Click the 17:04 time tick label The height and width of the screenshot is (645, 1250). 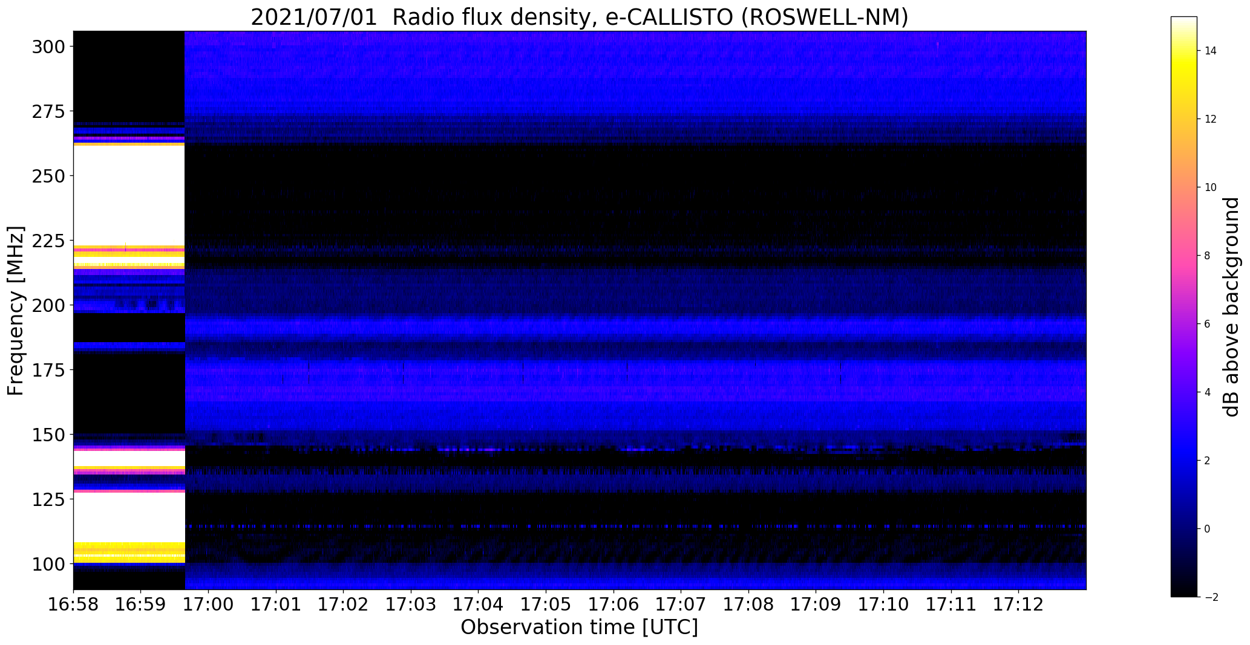[479, 605]
